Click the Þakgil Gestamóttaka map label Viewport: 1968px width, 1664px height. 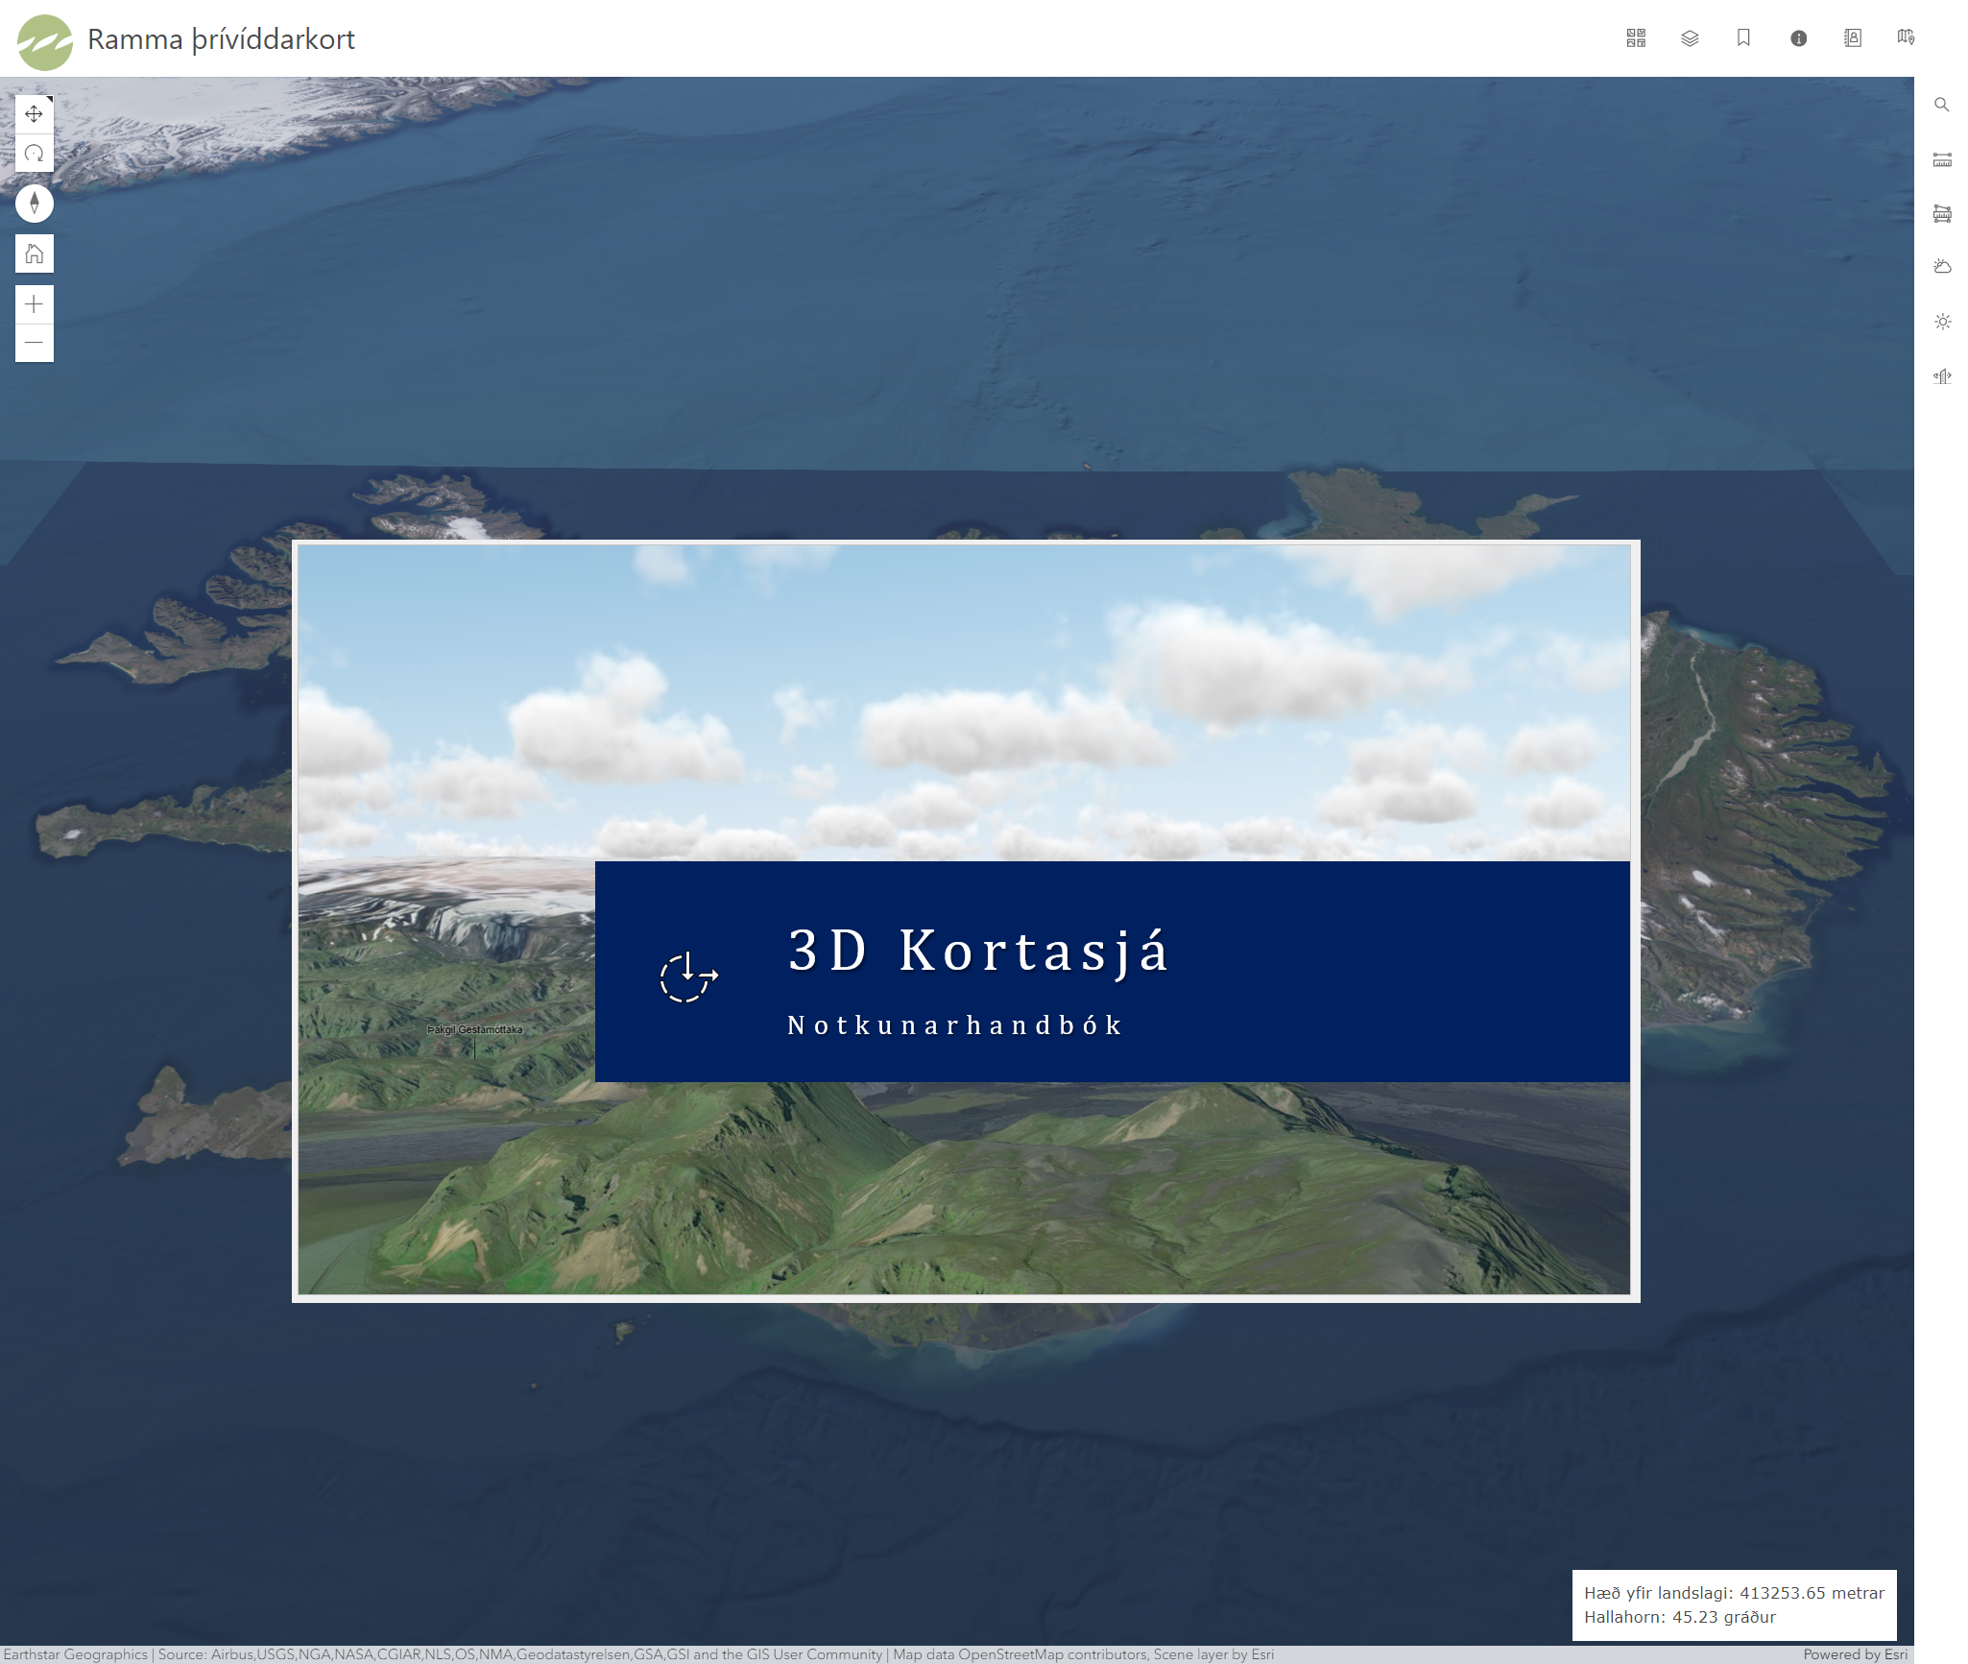475,1029
